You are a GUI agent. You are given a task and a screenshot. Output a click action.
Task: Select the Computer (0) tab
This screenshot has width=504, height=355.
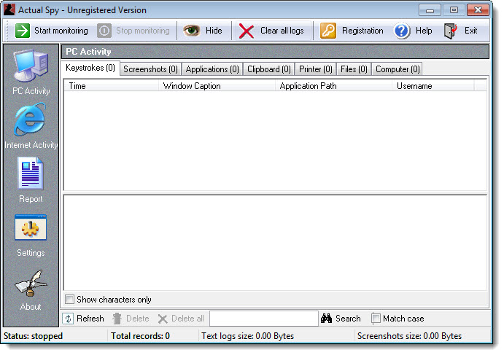pos(398,69)
